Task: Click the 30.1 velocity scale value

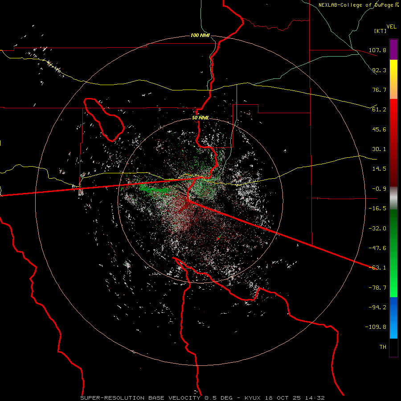Action: click(x=379, y=149)
